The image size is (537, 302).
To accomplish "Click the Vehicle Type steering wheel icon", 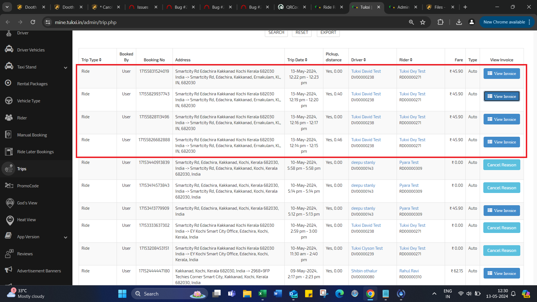I will [x=9, y=100].
